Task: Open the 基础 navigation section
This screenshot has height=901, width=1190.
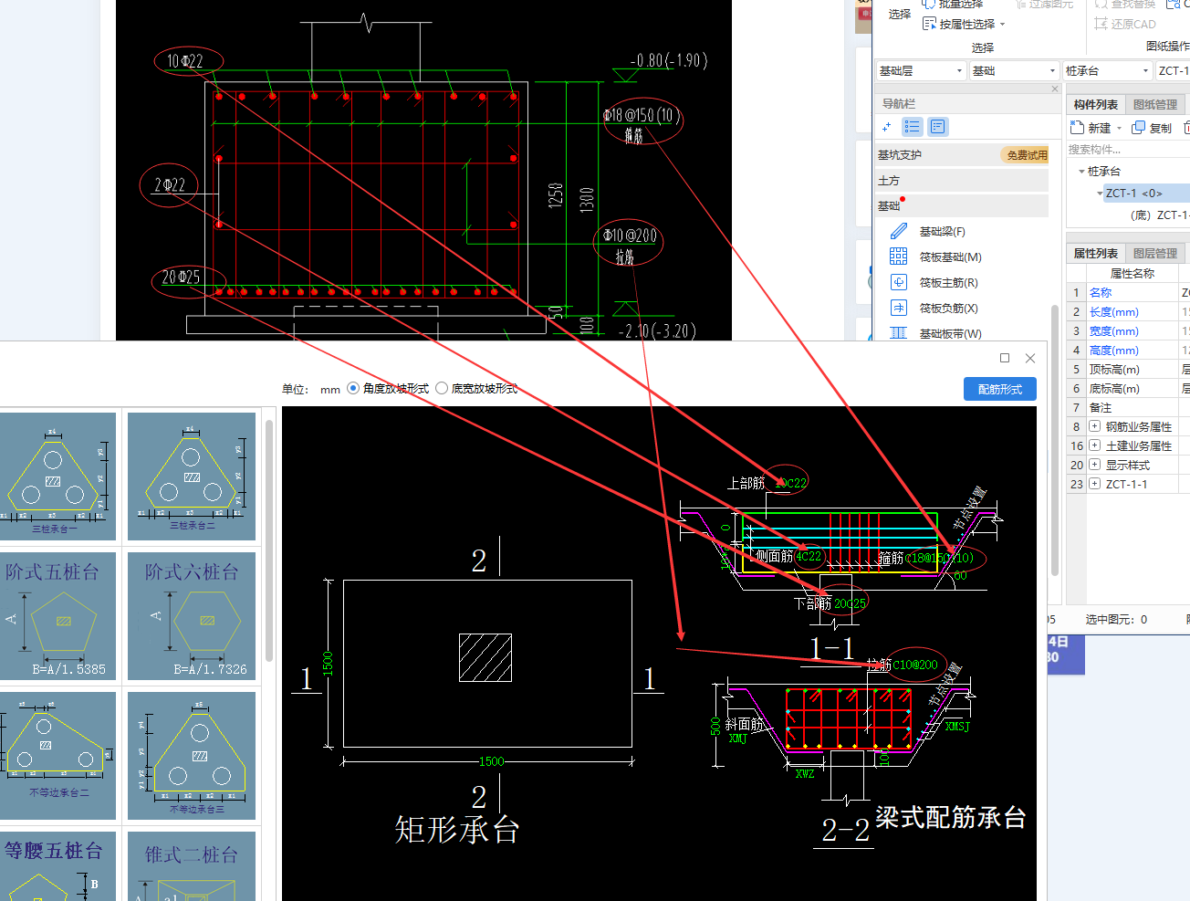Action: click(962, 206)
